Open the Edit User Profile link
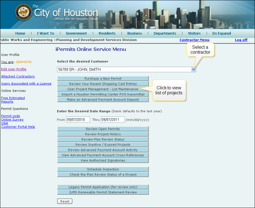This screenshot has width=255, height=208. coord(14,69)
